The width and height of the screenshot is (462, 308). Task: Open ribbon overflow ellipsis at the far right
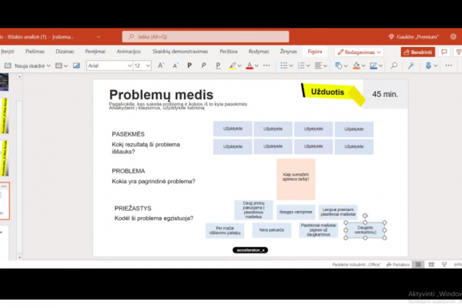point(448,65)
